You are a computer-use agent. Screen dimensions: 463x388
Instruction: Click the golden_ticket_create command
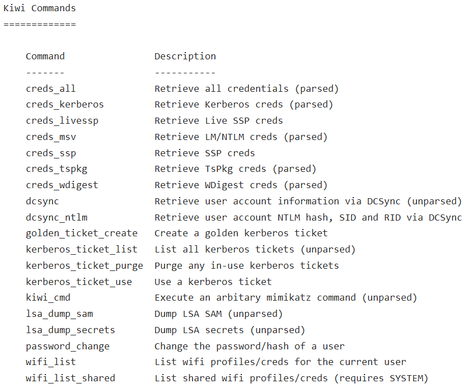coord(81,233)
